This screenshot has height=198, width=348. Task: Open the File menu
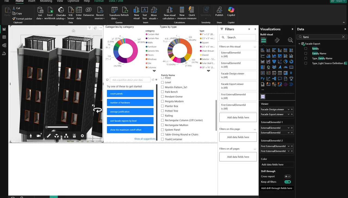pos(7,1)
